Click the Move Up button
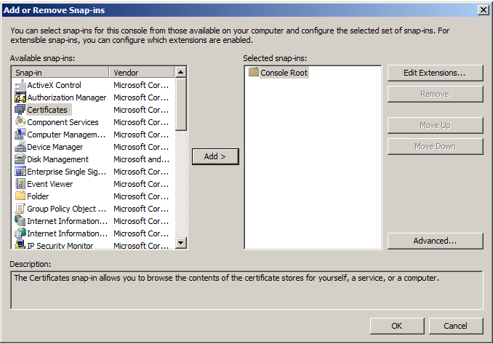Screen dimensions: 493x344 click(x=435, y=125)
